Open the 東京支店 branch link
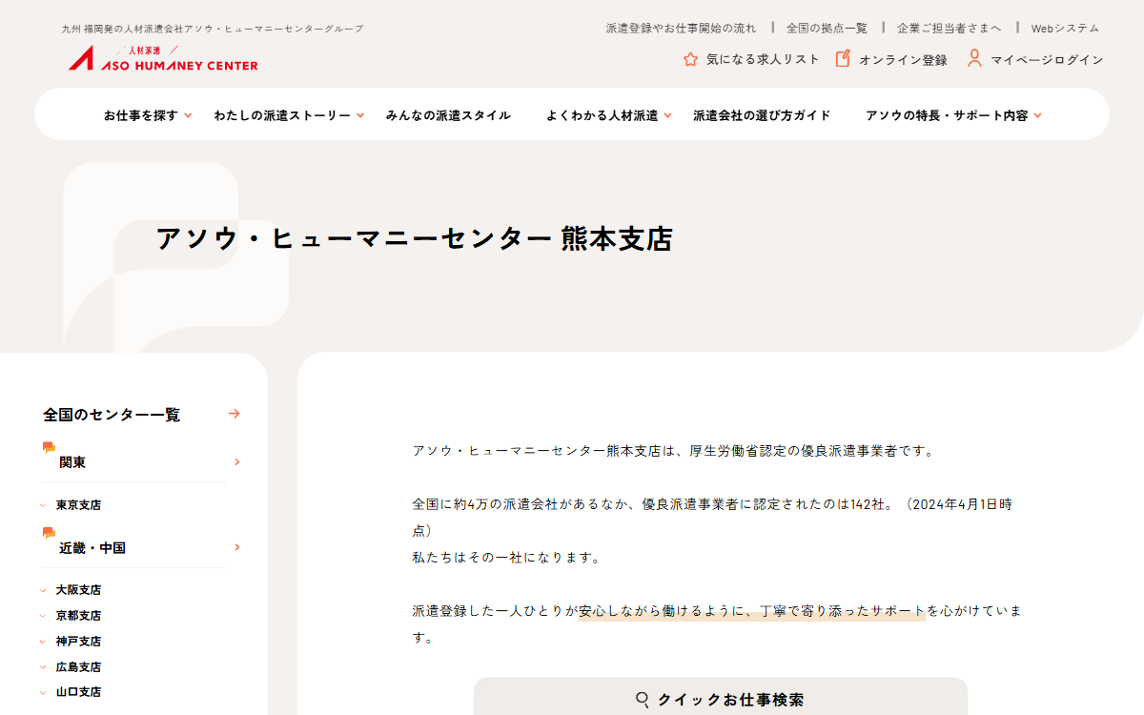Image resolution: width=1144 pixels, height=715 pixels. [78, 505]
